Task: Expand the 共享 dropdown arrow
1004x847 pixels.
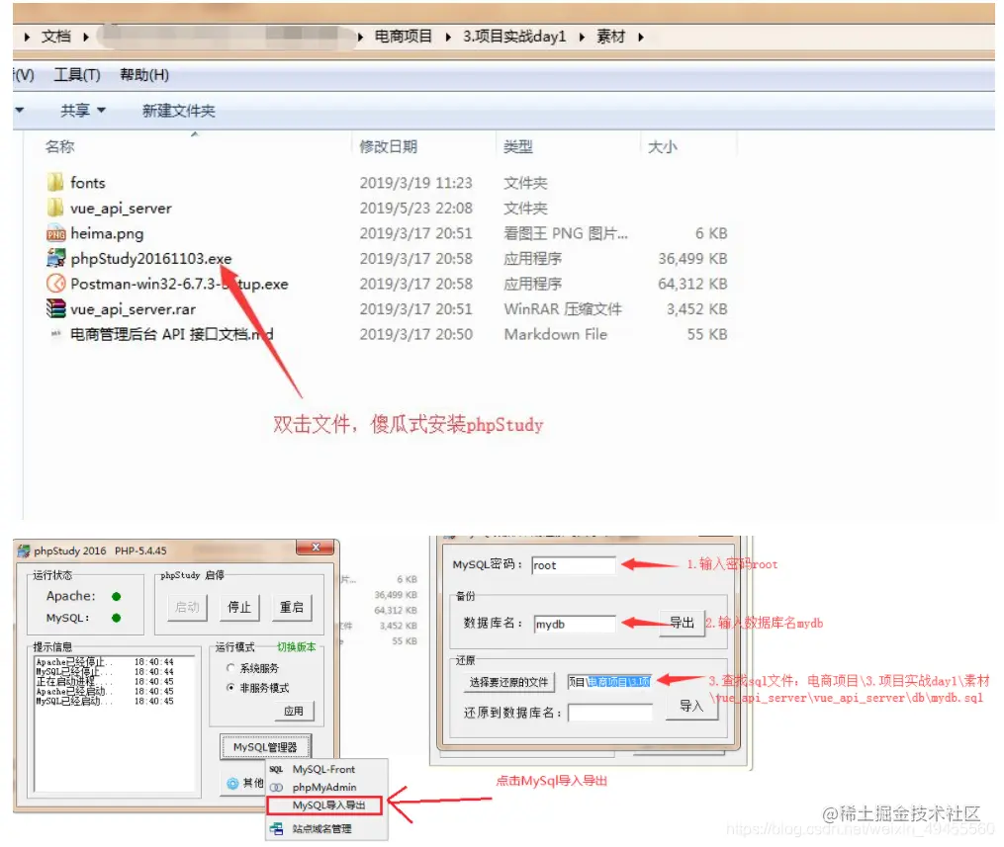Action: [x=101, y=111]
